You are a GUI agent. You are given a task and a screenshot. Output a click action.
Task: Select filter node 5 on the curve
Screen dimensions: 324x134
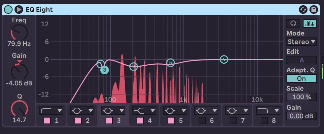171,62
